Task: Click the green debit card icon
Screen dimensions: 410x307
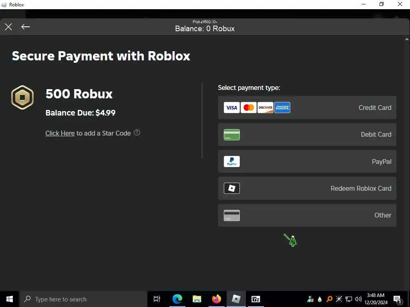Action: (232, 134)
